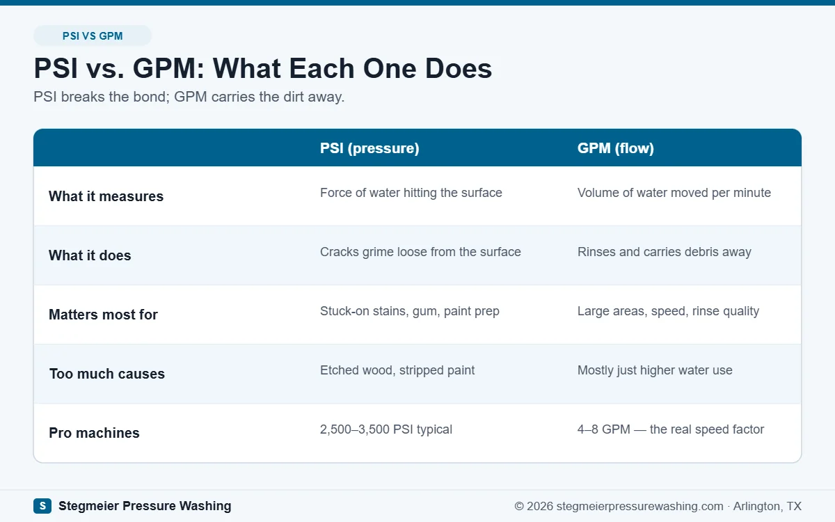Click the heading 'PSI vs. GPM: What Each One Does'

[263, 69]
